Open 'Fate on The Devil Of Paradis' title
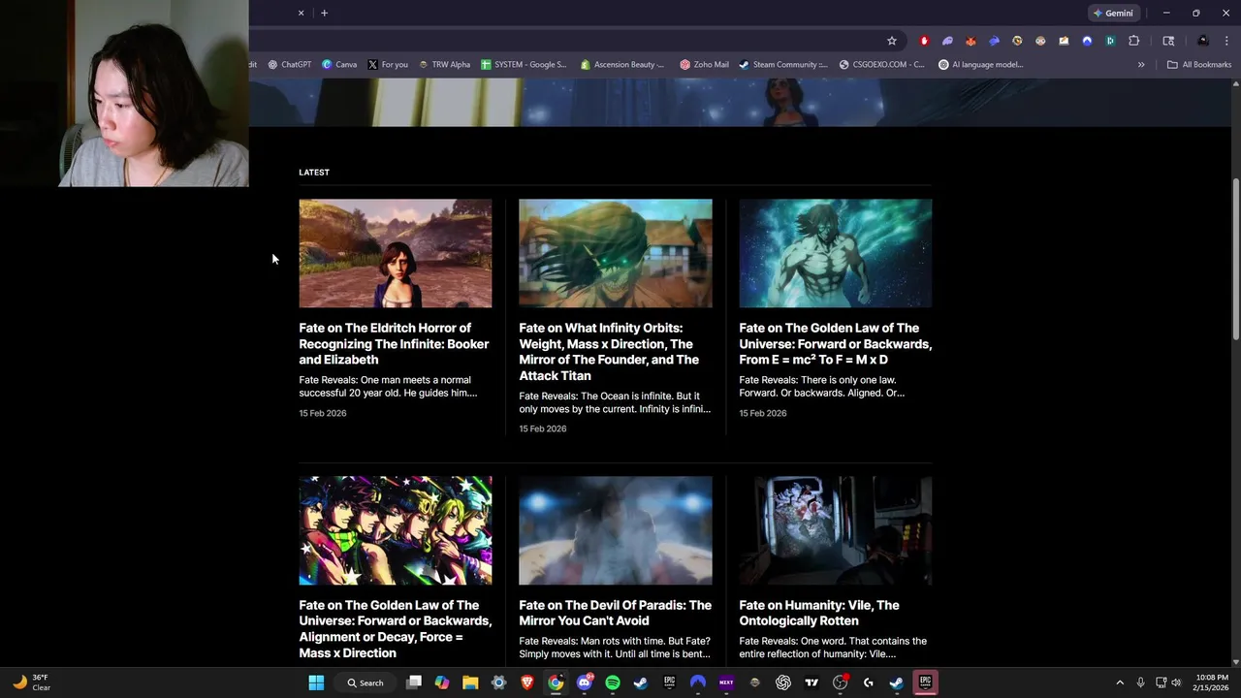1241x698 pixels. click(615, 613)
